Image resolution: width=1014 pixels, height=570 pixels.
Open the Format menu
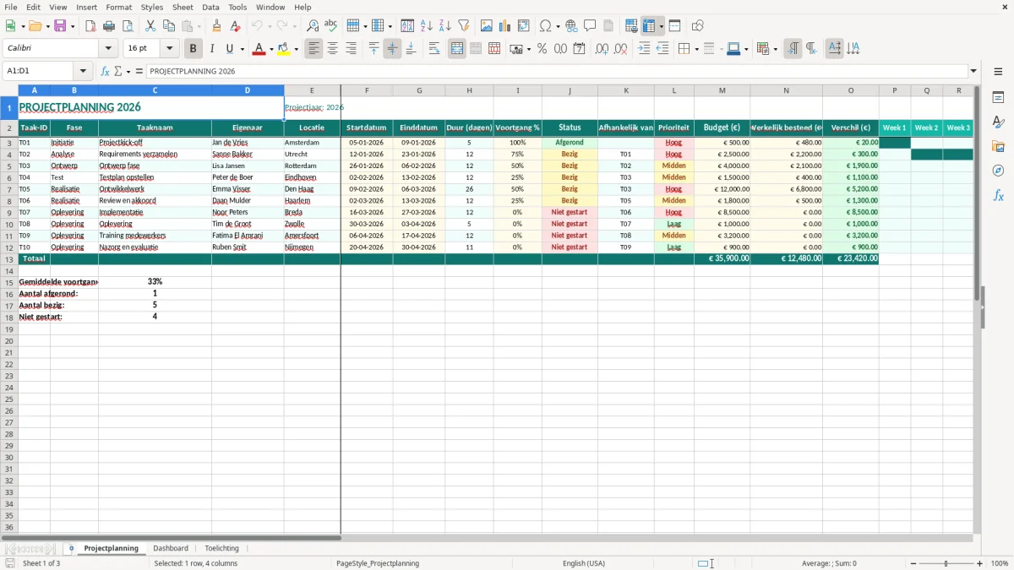coord(119,7)
